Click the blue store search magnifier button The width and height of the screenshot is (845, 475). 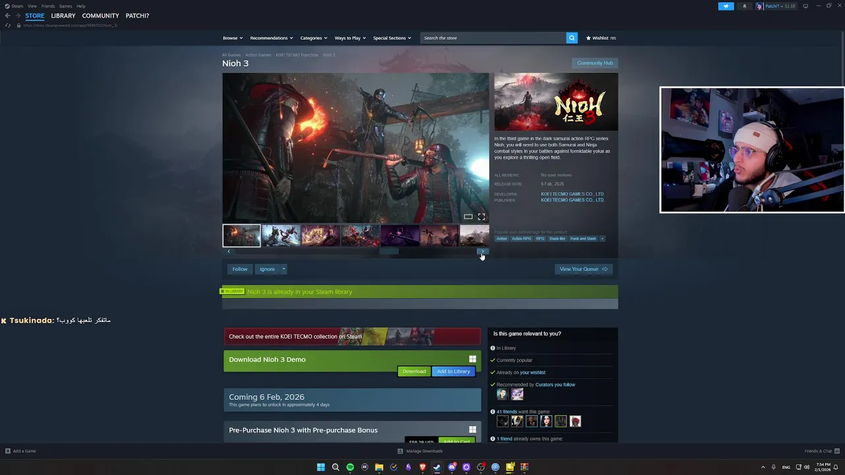(x=572, y=38)
